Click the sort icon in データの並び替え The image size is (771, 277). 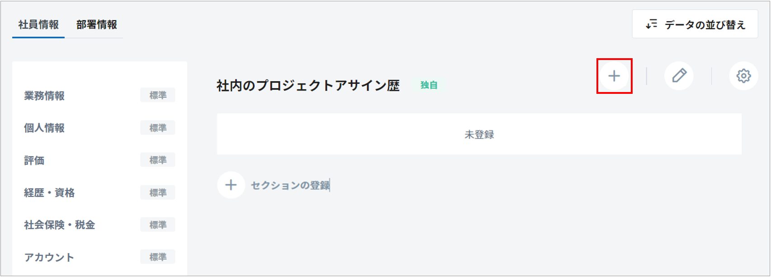[651, 24]
